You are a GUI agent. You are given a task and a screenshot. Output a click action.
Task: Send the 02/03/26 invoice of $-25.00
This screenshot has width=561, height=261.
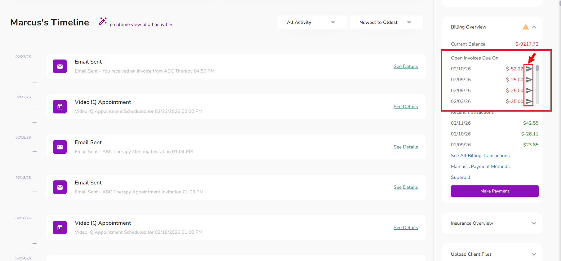529,101
